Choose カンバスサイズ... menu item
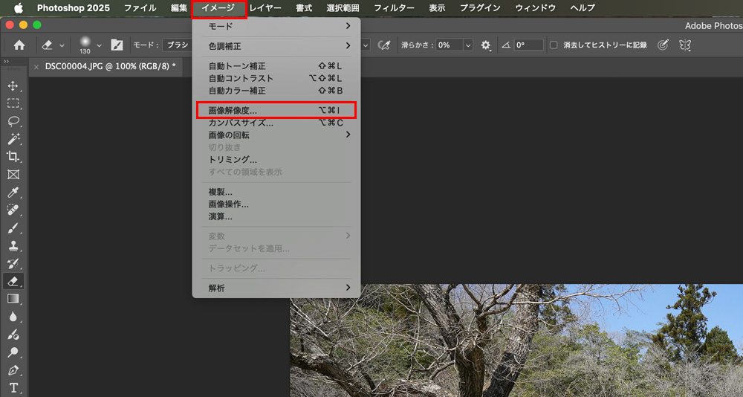743x397 pixels. pos(276,123)
